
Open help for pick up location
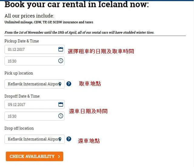(x=69, y=84)
